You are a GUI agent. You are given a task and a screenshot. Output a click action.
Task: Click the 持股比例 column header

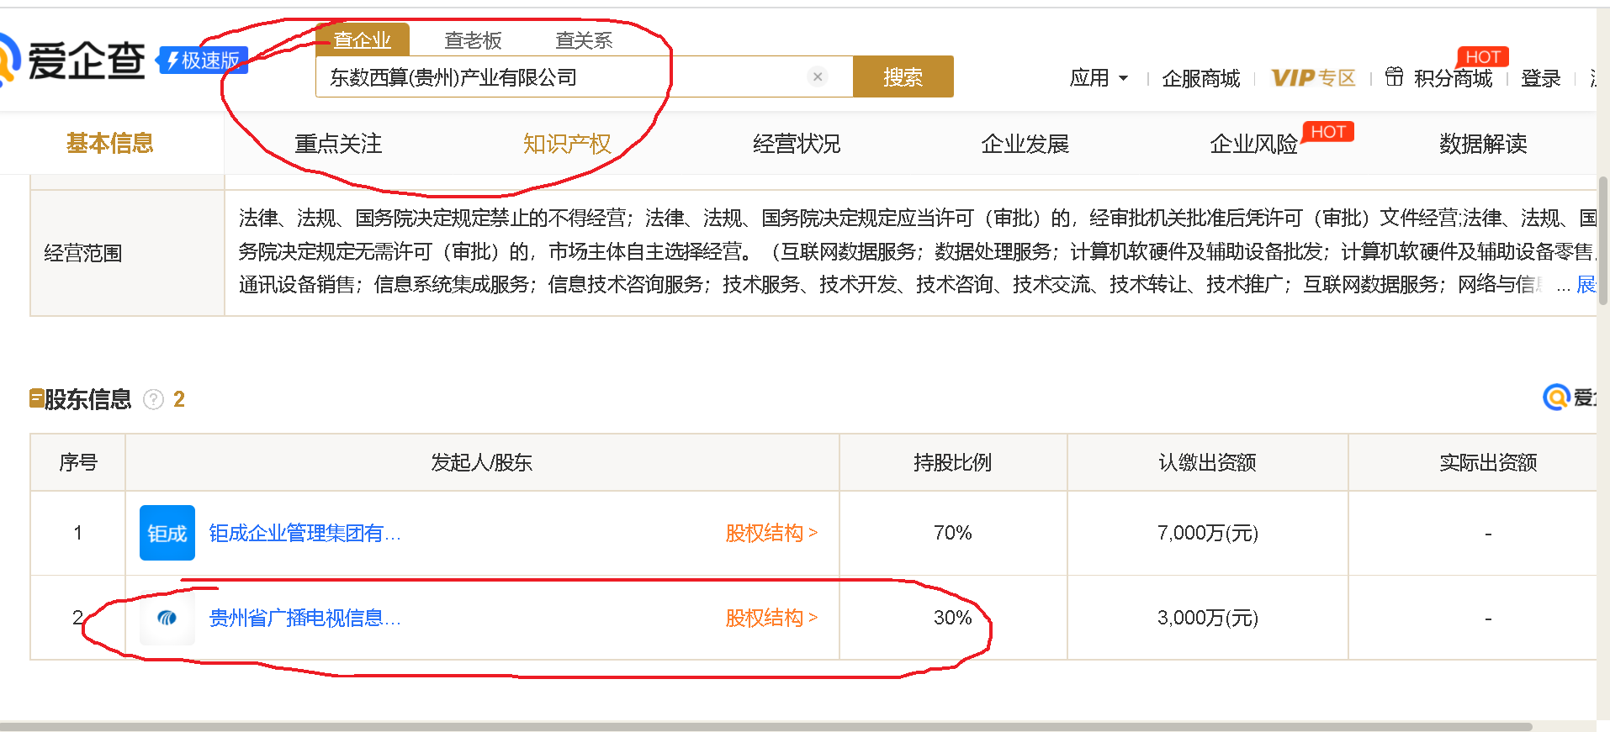point(953,462)
